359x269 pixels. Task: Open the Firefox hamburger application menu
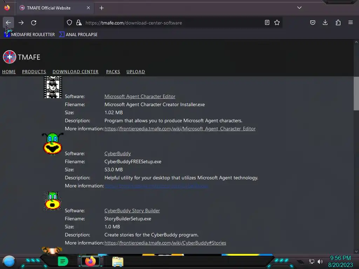[351, 23]
